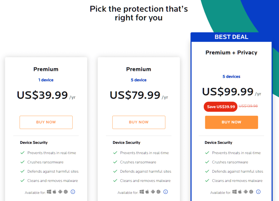Click checkmark beside Cleans and removes malware, middle card
This screenshot has width=279, height=201.
pos(115,181)
